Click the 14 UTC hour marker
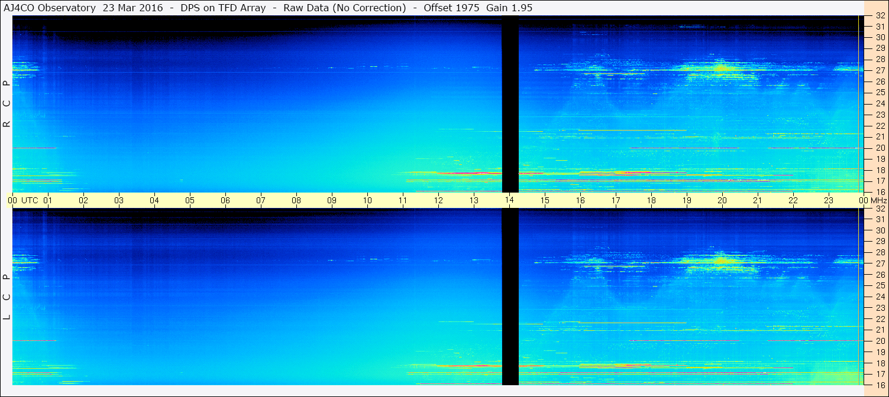The height and width of the screenshot is (397, 889). click(x=509, y=200)
